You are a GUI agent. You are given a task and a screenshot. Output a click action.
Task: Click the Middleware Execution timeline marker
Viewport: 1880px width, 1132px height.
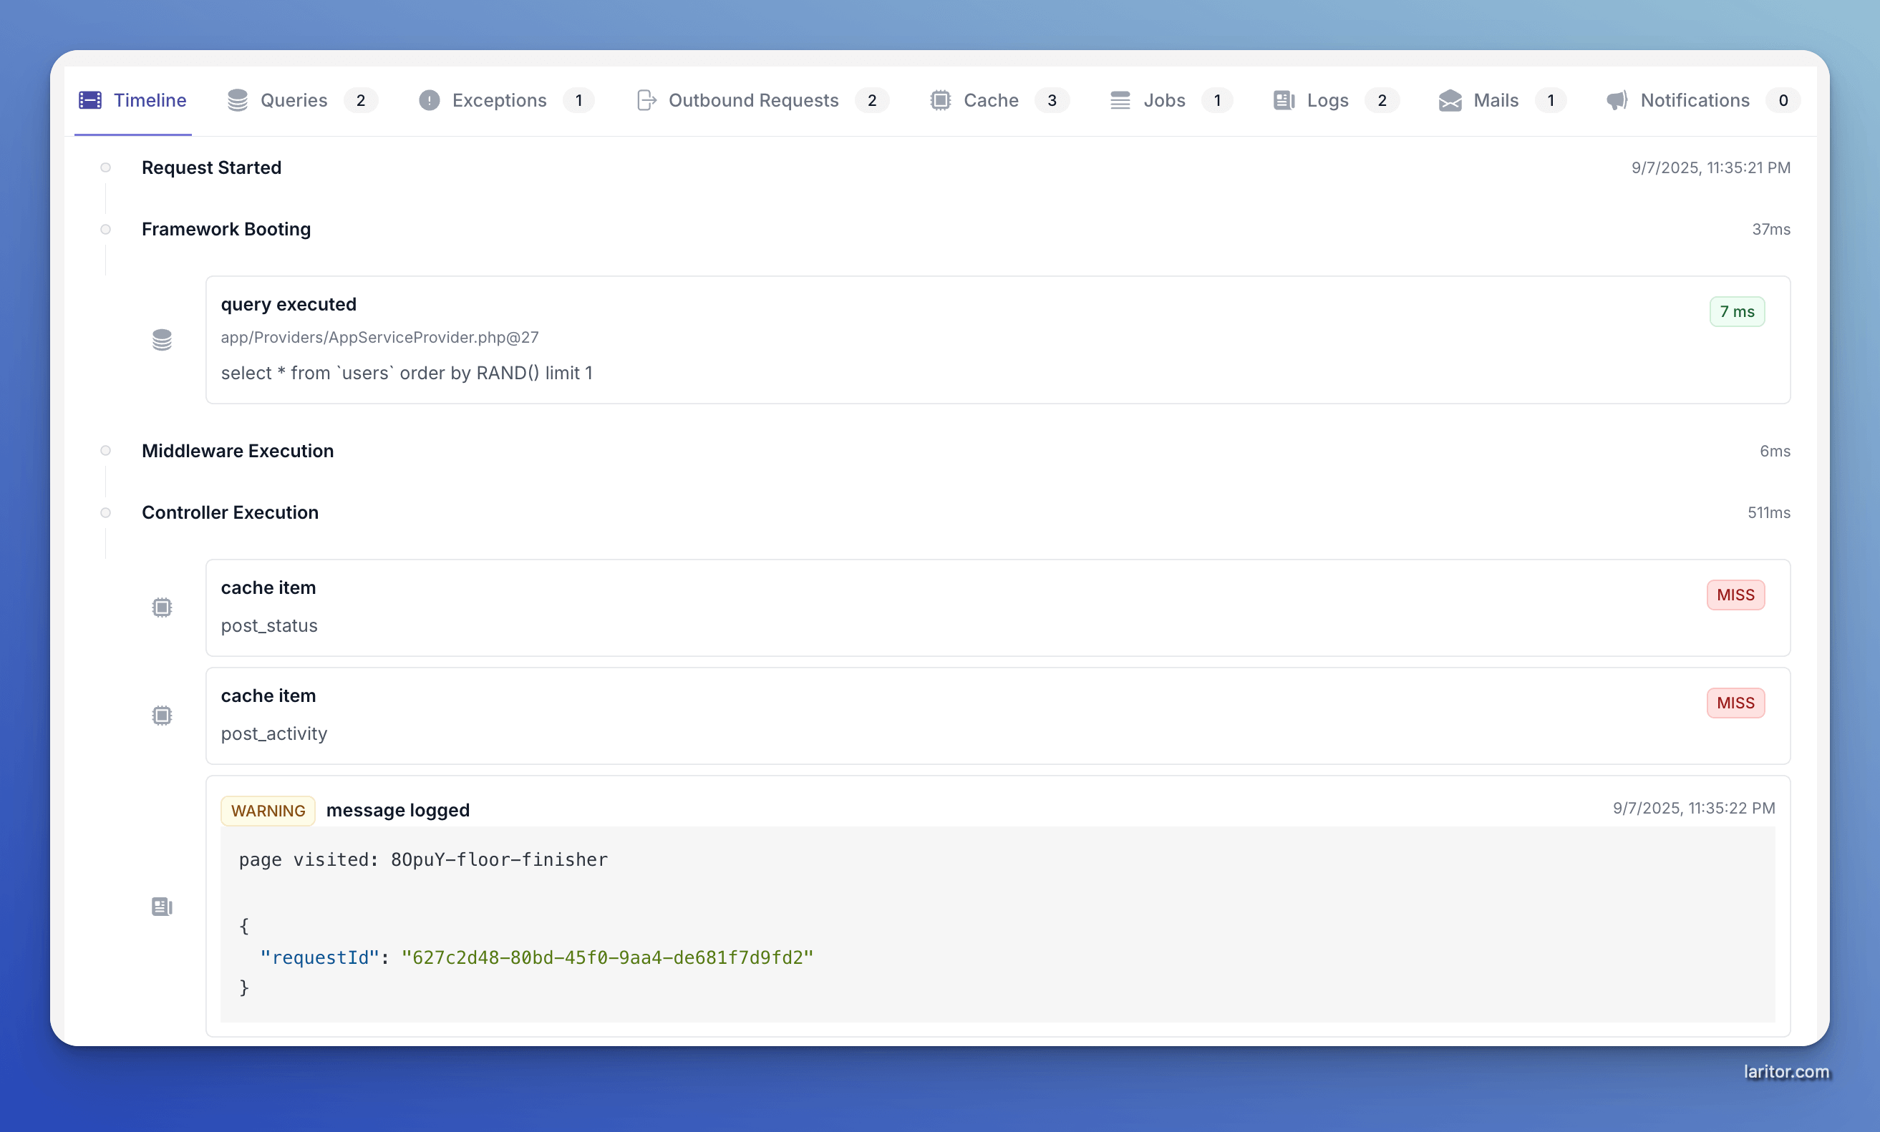(x=105, y=450)
